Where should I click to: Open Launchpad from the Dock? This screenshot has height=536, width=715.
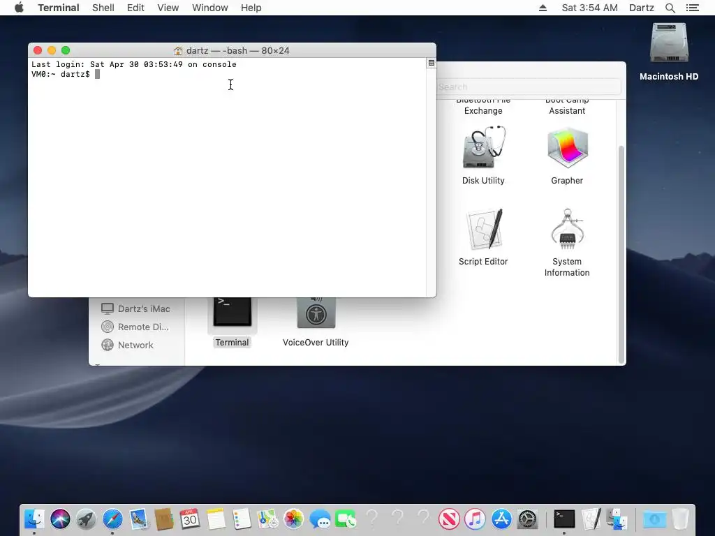point(86,519)
